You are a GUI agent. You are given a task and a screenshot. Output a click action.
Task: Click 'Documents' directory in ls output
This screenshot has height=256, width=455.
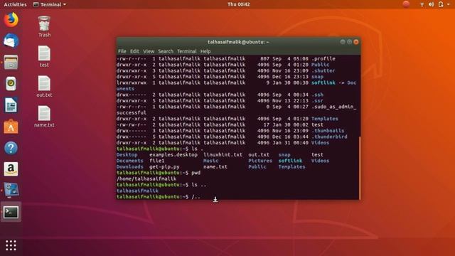[129, 161]
